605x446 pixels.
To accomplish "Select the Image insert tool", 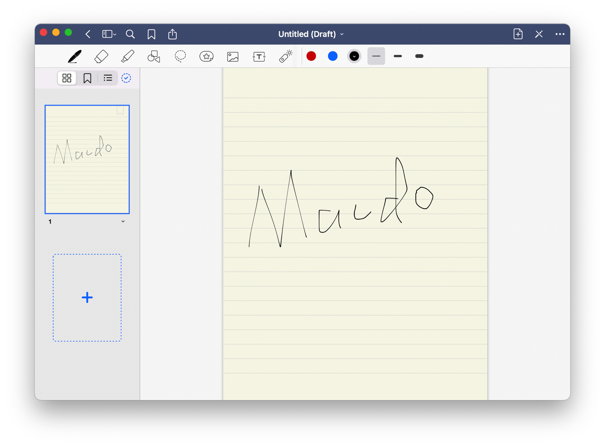I will pyautogui.click(x=233, y=56).
